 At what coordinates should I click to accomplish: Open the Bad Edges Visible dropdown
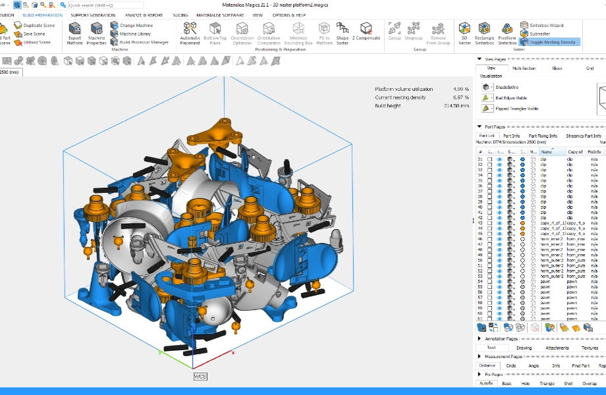(x=487, y=97)
